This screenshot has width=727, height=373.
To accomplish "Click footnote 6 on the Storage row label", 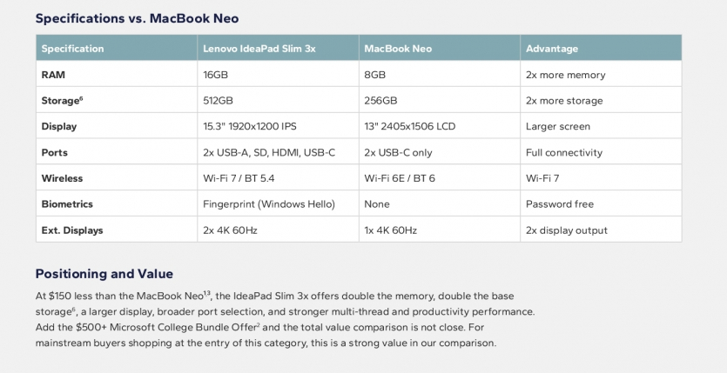I will (x=81, y=98).
